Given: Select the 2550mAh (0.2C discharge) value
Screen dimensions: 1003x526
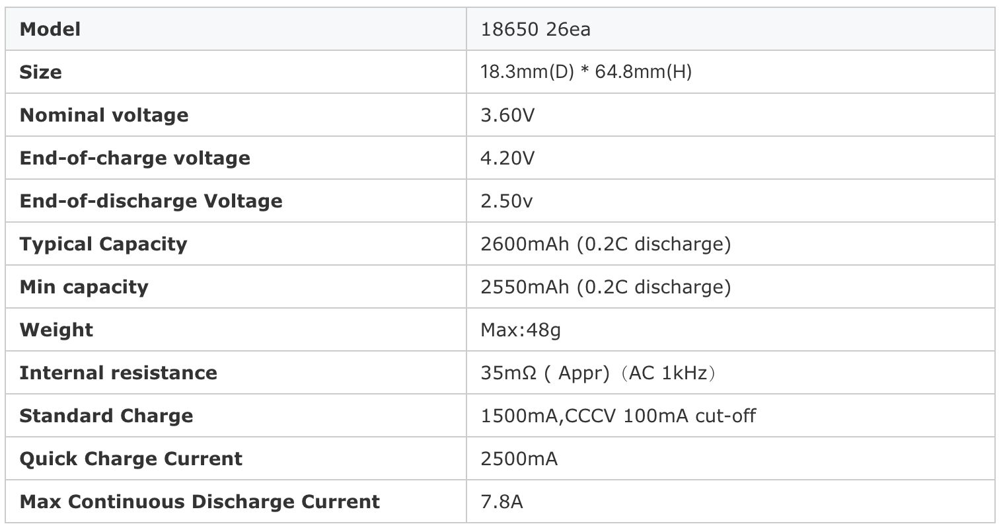Looking at the screenshot, I should click(x=606, y=287).
